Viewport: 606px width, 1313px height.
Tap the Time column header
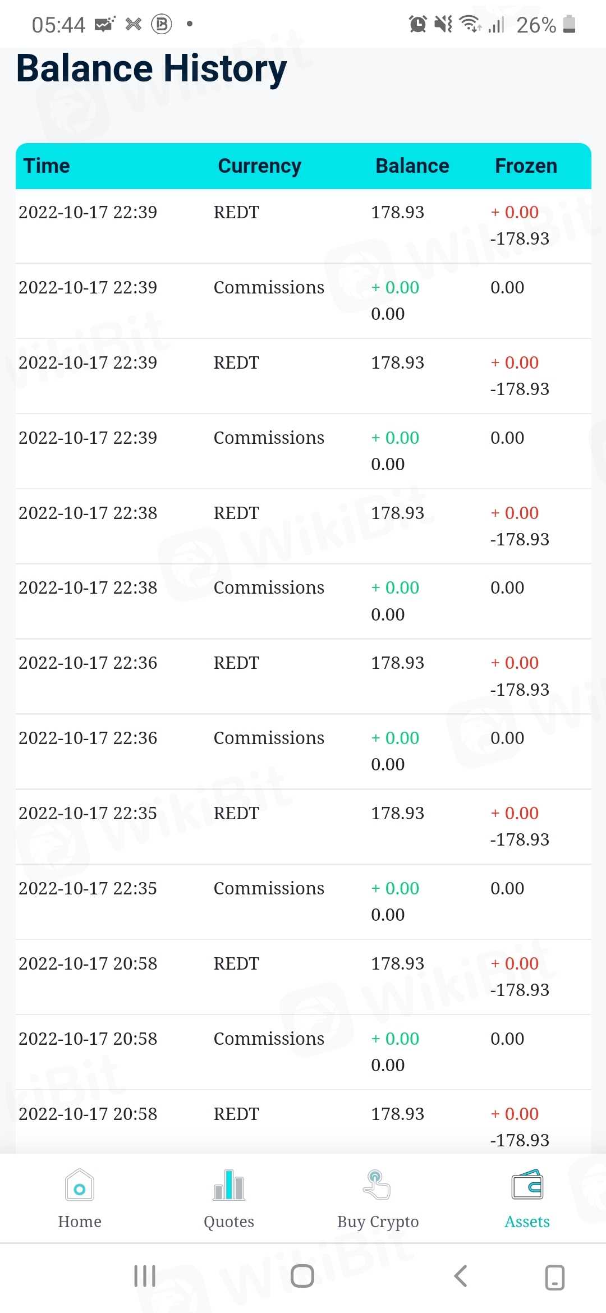click(47, 166)
